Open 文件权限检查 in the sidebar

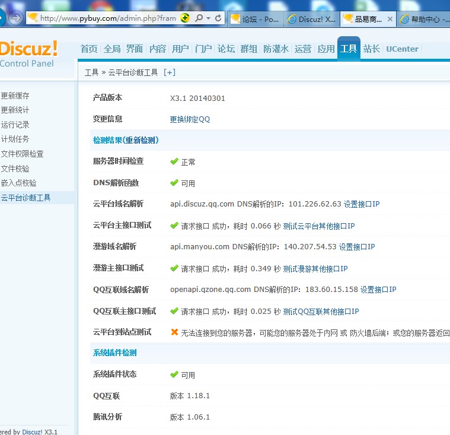click(x=22, y=154)
